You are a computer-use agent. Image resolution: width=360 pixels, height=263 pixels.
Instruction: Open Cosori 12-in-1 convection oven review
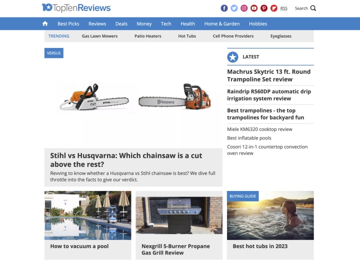(267, 150)
